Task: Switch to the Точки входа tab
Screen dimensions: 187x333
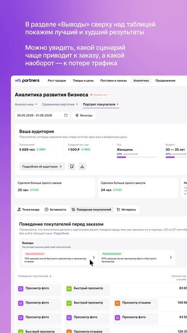Action: (29, 209)
